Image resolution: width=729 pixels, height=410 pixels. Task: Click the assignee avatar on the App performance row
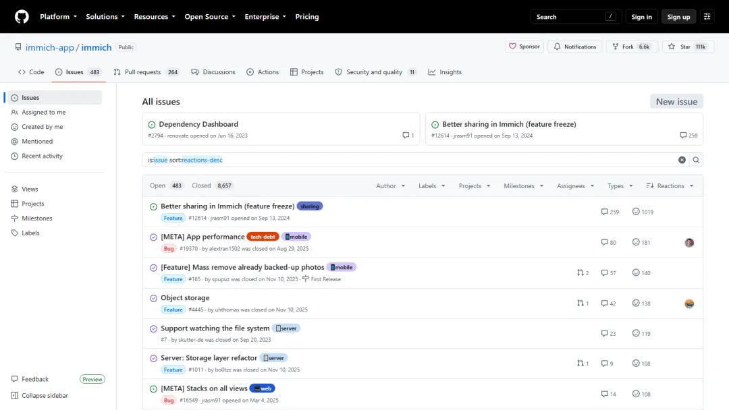coord(689,242)
